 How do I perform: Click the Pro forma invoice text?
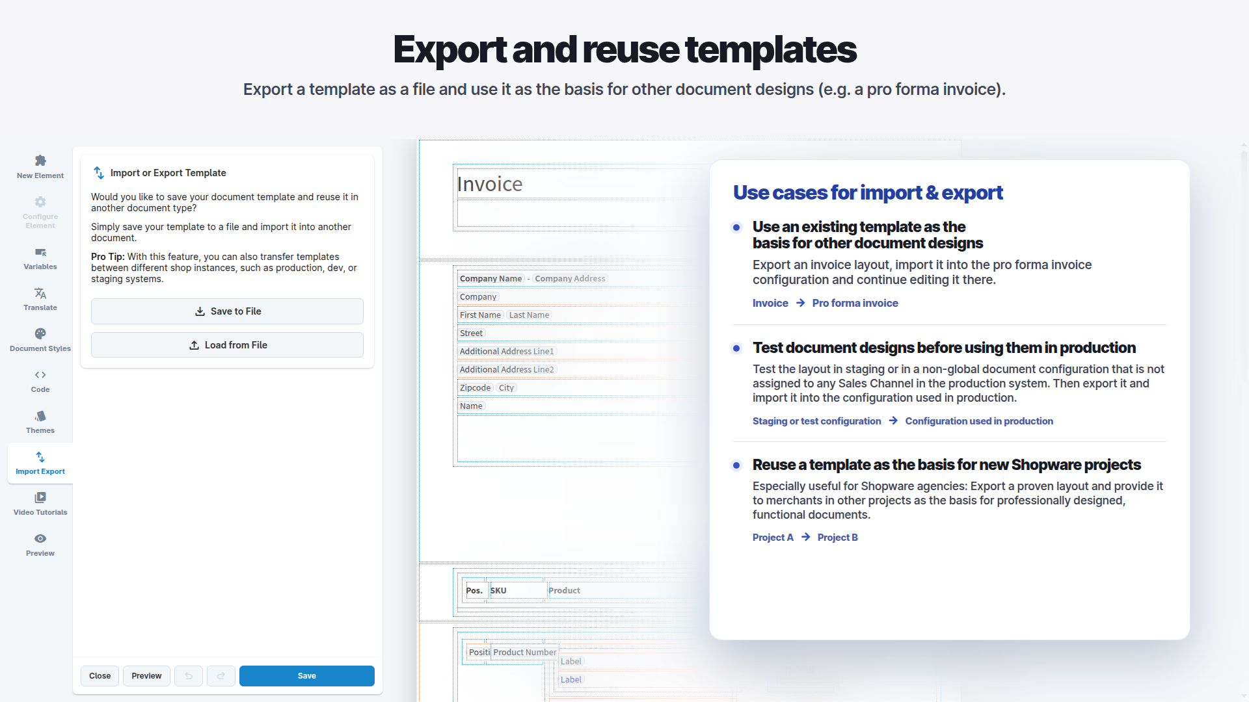855,303
